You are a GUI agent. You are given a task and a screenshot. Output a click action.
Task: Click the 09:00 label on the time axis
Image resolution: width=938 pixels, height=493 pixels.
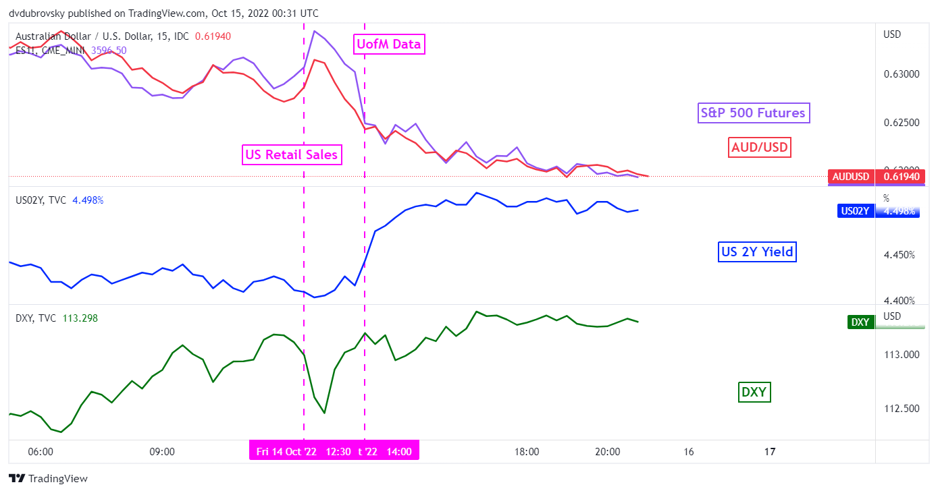pos(162,452)
